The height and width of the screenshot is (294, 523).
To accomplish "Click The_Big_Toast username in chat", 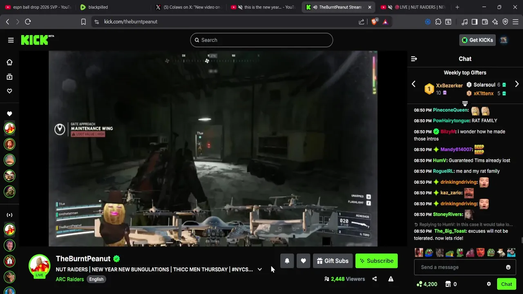I will [x=450, y=231].
